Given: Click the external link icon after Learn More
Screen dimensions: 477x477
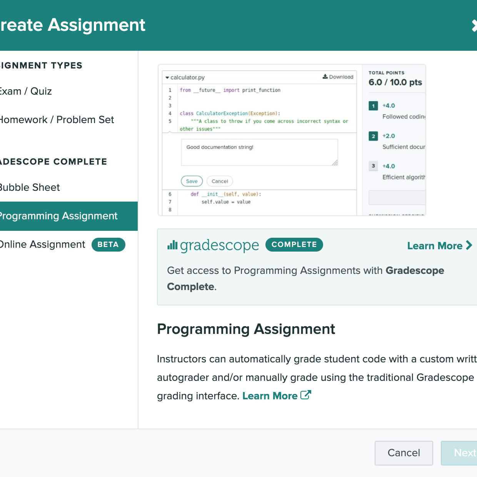Looking at the screenshot, I should 305,395.
